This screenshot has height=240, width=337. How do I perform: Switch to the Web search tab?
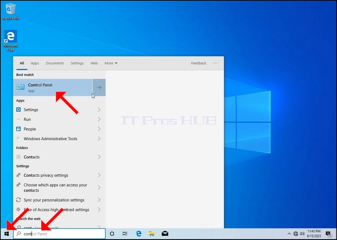tap(94, 63)
